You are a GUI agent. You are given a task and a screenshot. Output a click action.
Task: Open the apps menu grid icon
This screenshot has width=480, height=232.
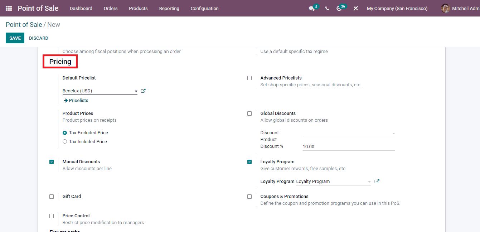point(8,8)
